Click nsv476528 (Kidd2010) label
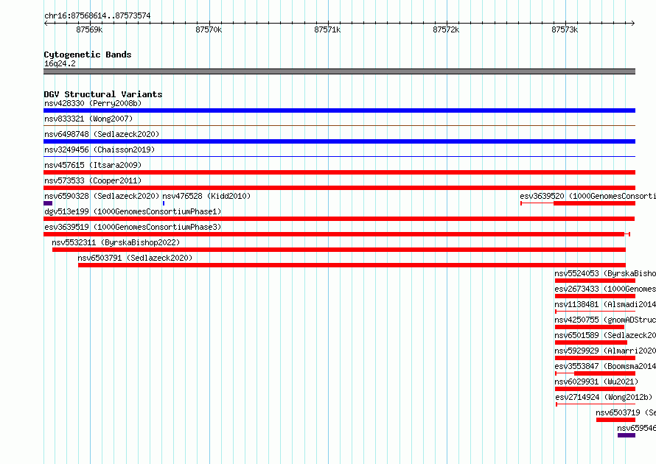Screen dimensions: 656x464 (206, 196)
